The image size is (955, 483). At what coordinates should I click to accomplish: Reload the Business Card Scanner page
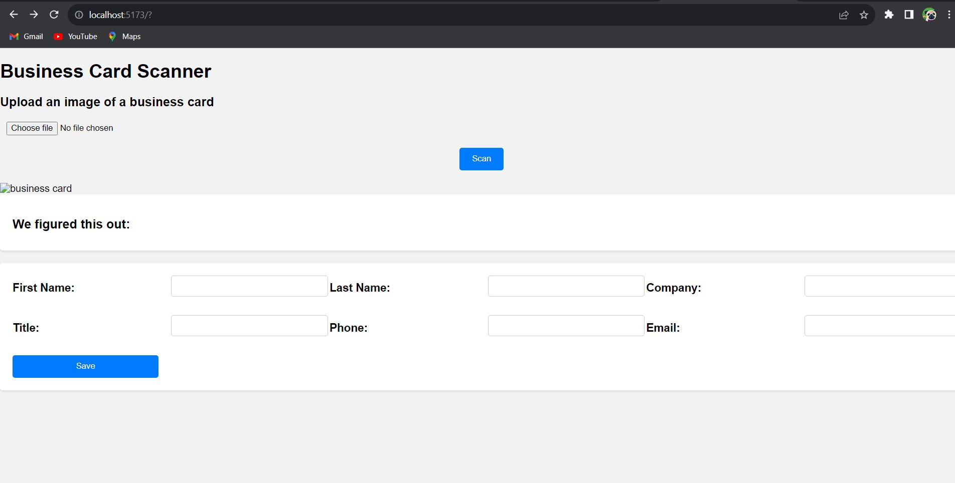pos(54,15)
